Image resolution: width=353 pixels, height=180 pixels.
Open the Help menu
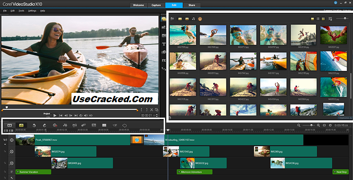coord(42,11)
